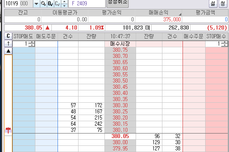
Task: Click the price cell '379.95'
Action: [120, 149]
